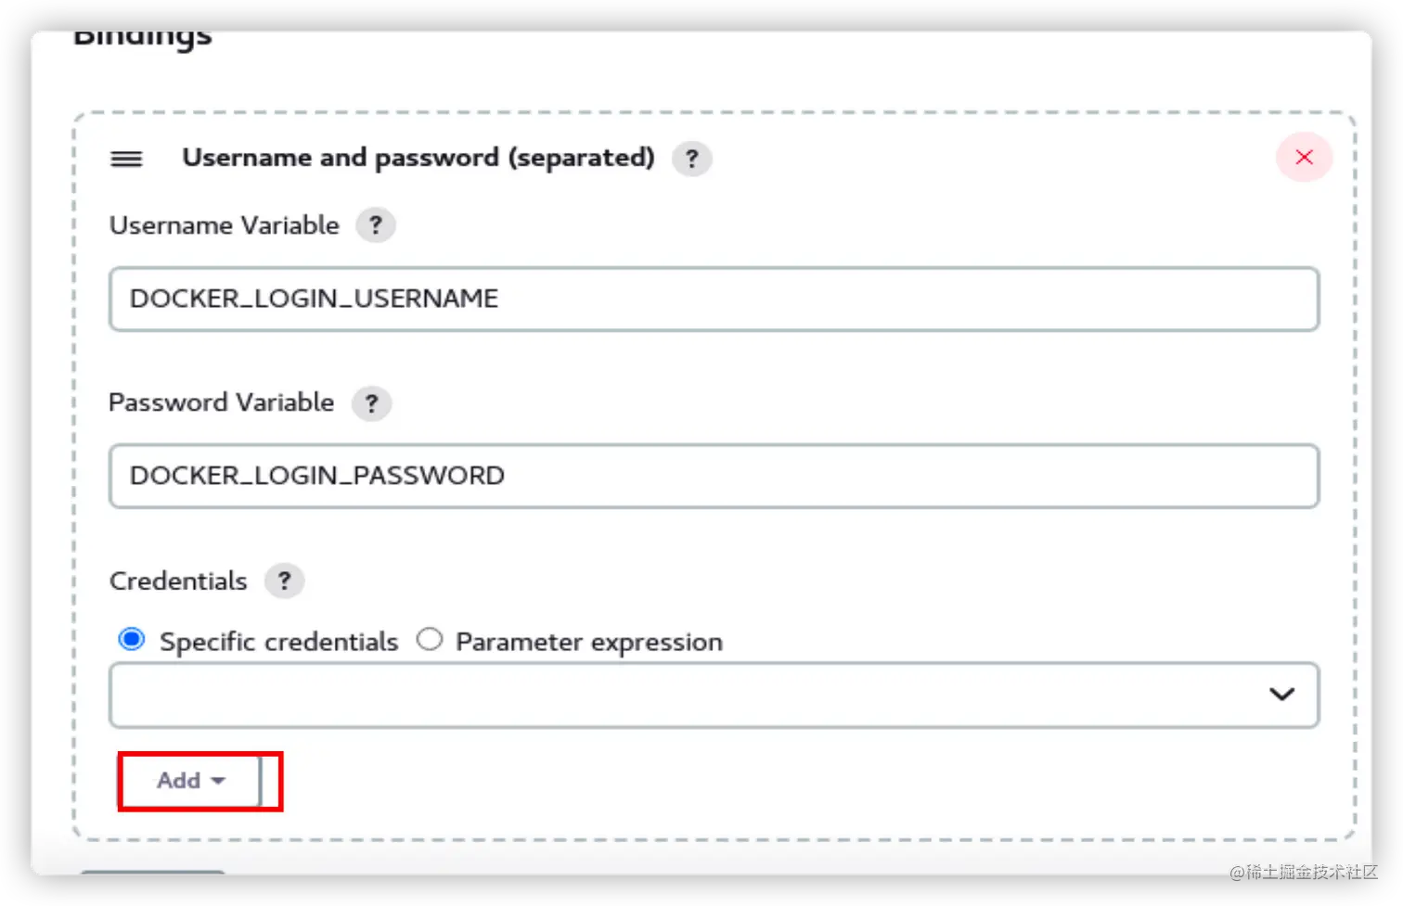Viewport: 1403px width, 906px height.
Task: Click the Username Variable label
Action: click(x=224, y=225)
